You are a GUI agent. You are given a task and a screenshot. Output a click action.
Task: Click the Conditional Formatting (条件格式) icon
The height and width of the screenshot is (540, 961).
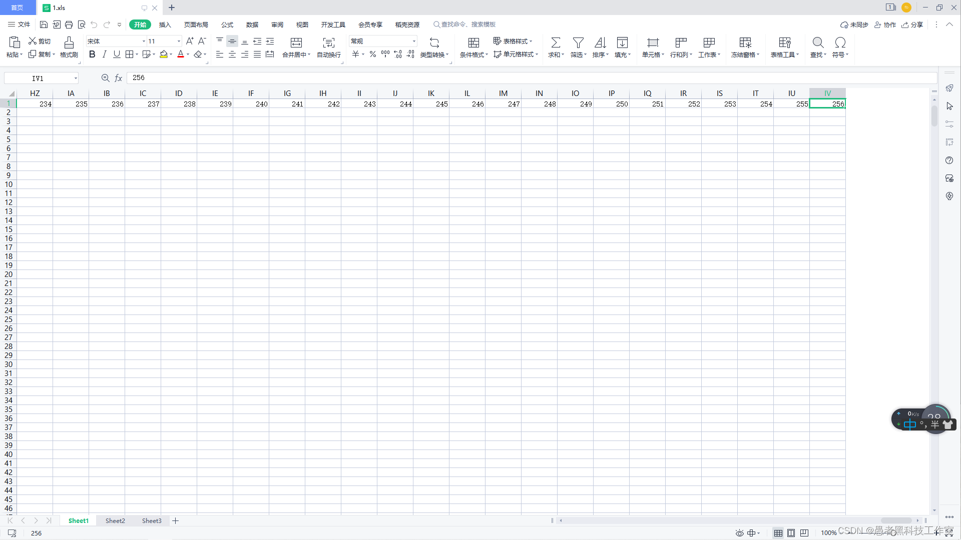[473, 43]
